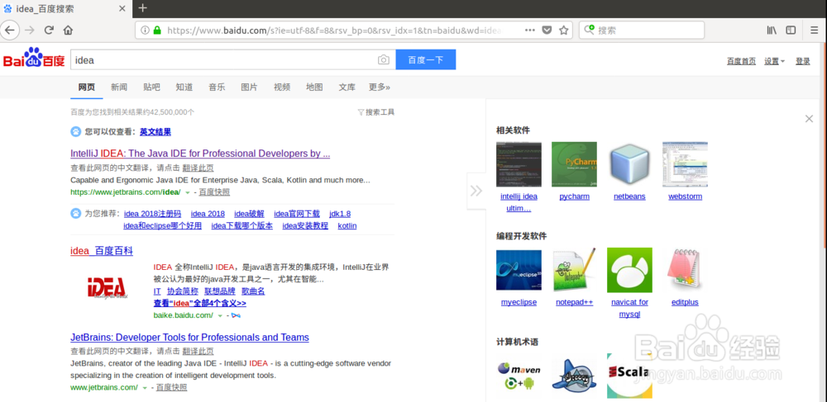The image size is (827, 402).
Task: Switch to the 知道 tab
Action: coord(184,87)
